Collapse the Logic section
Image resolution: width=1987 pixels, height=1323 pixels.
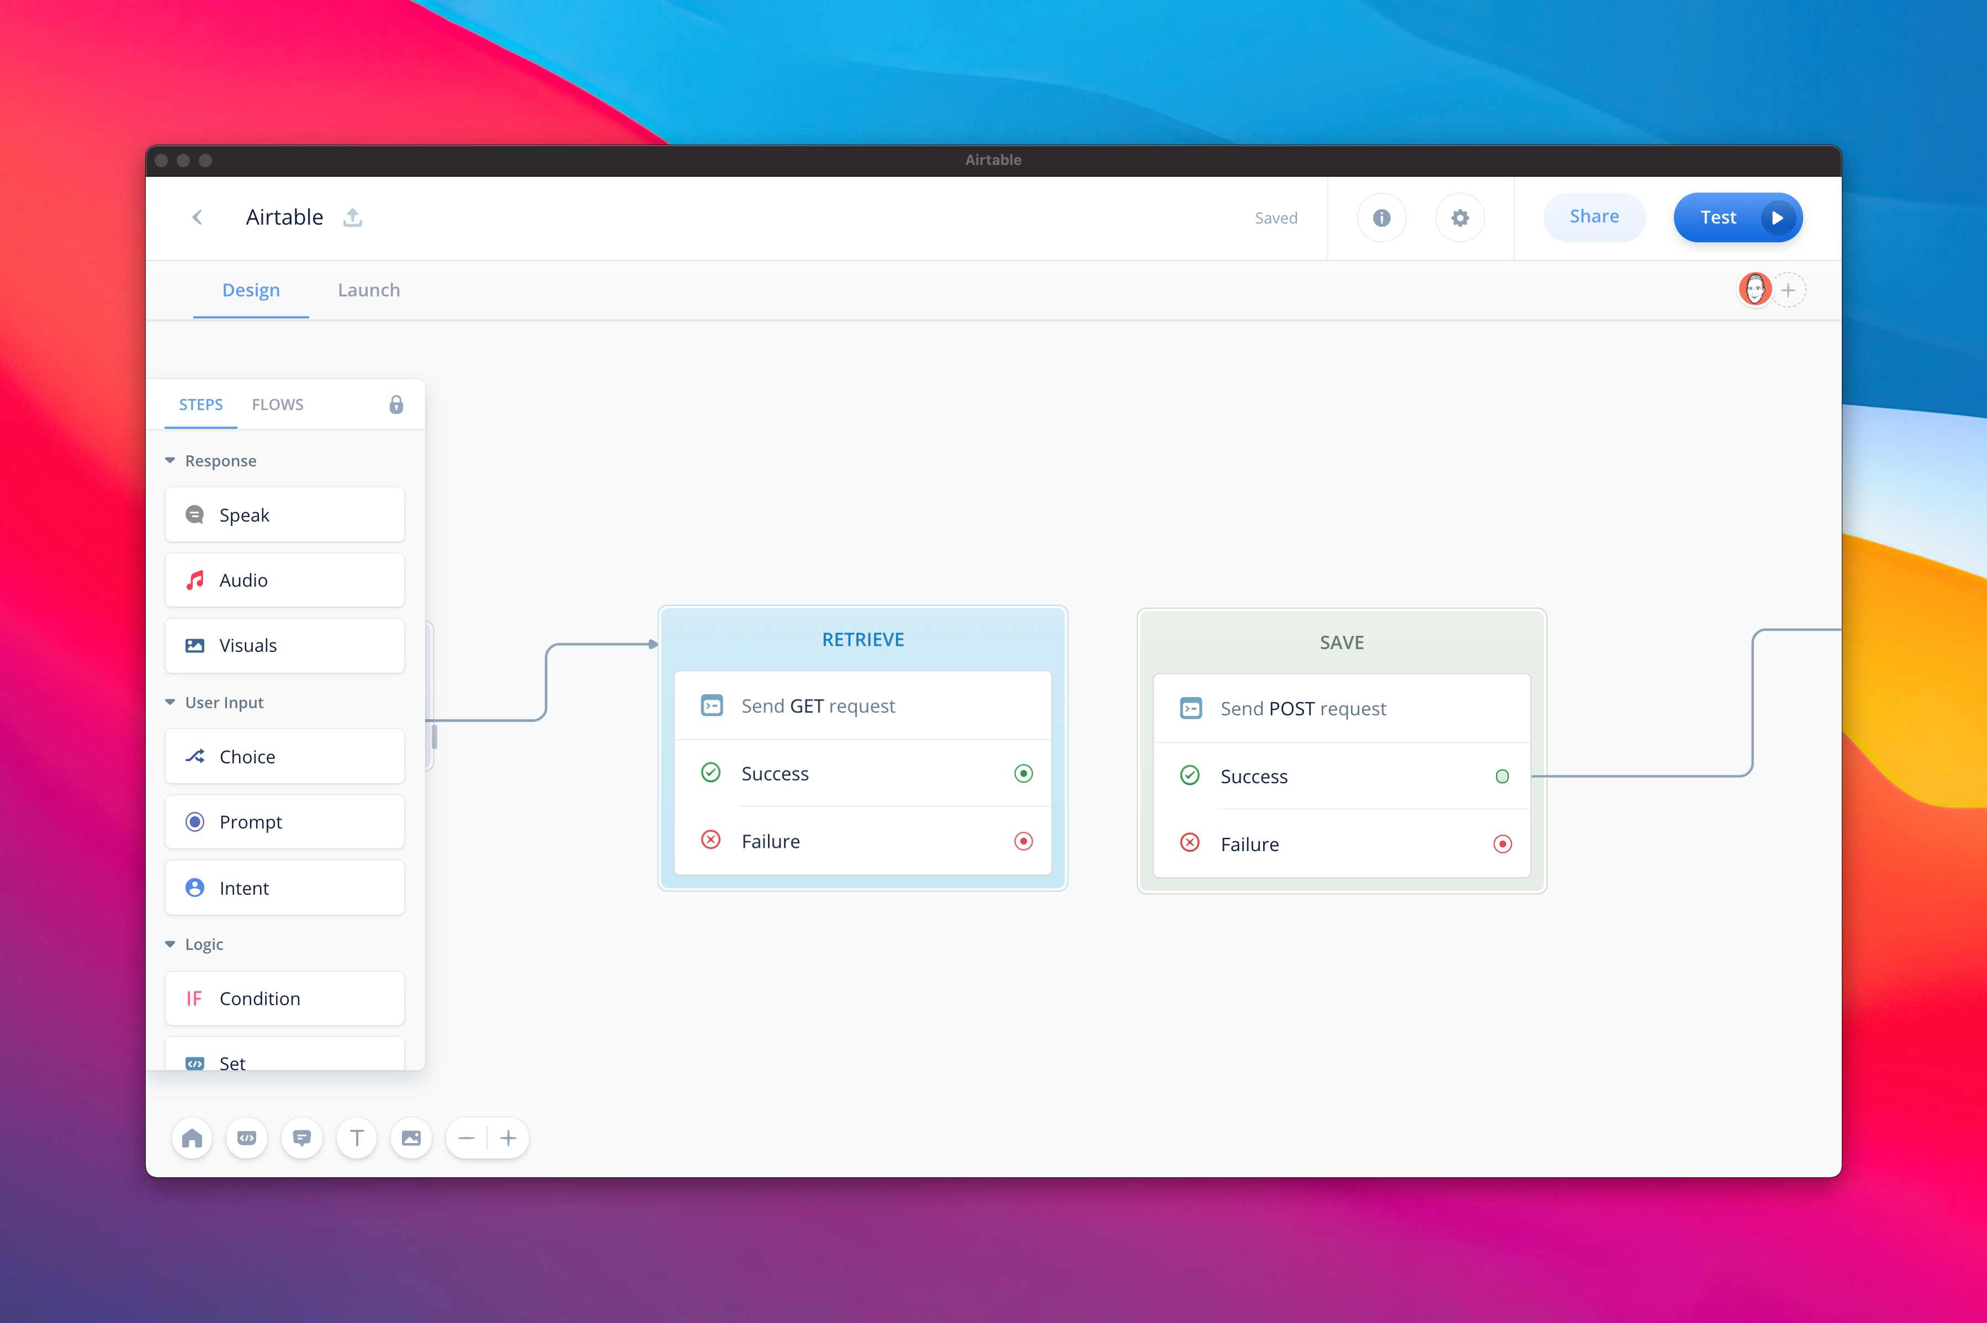[x=169, y=944]
